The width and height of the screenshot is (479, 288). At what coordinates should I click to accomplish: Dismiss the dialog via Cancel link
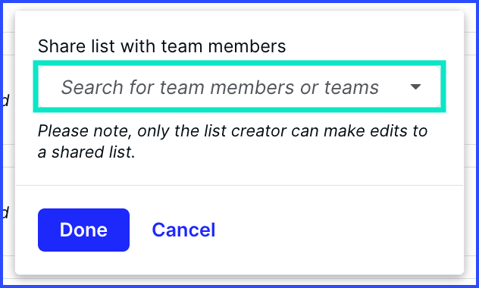pos(183,230)
